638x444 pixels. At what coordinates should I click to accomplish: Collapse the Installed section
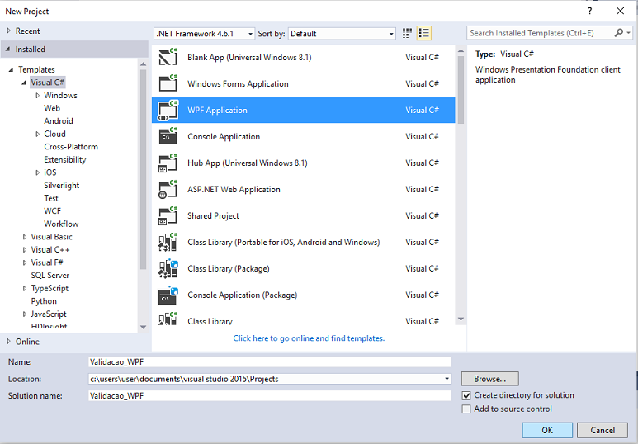(x=8, y=50)
